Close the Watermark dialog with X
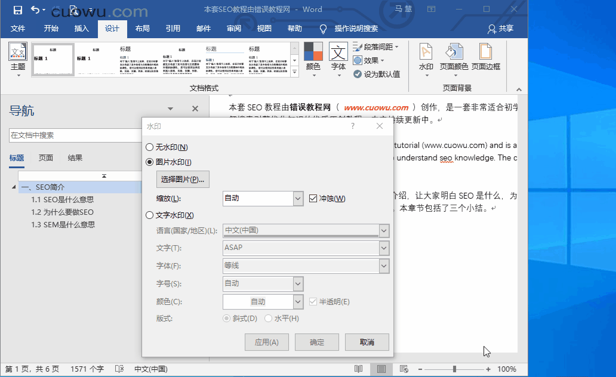 click(380, 126)
